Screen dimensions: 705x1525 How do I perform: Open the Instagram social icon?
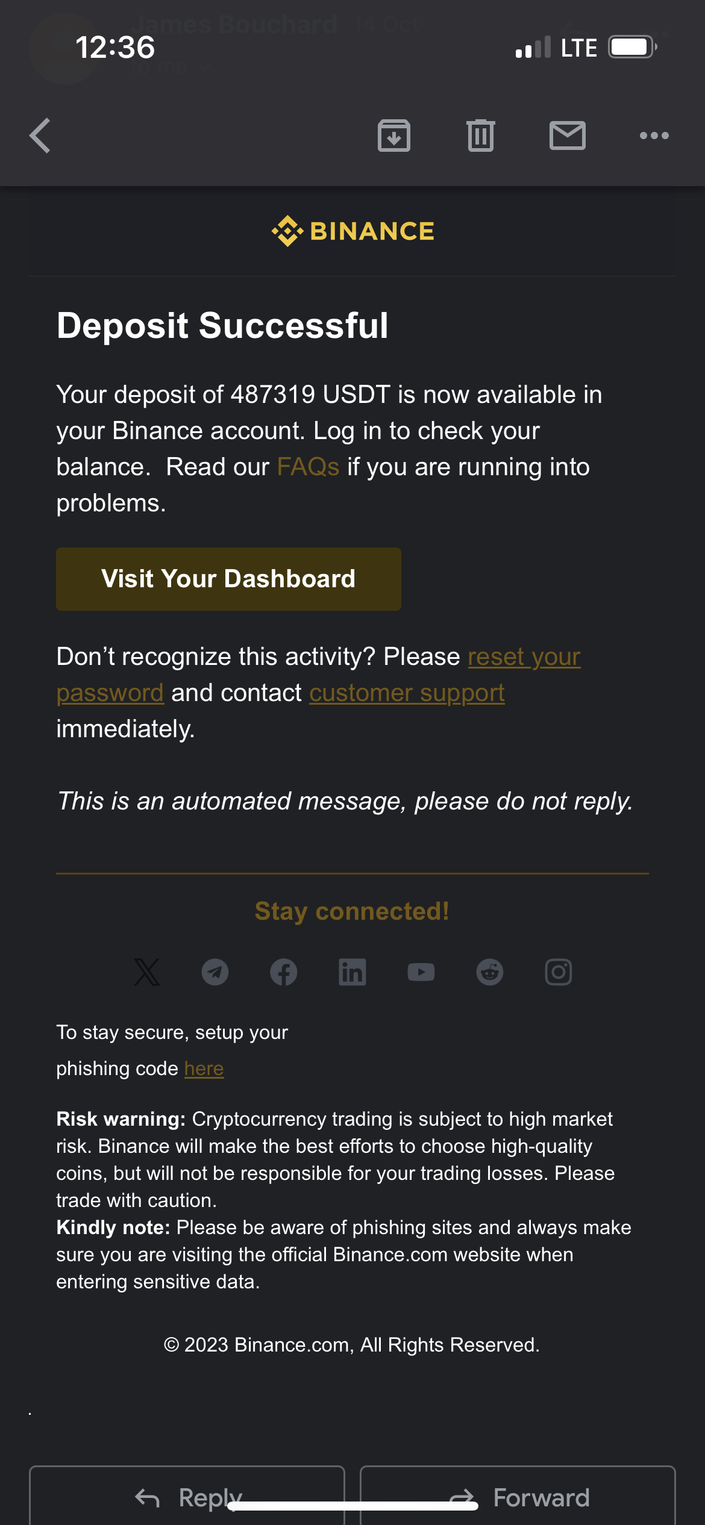(559, 972)
